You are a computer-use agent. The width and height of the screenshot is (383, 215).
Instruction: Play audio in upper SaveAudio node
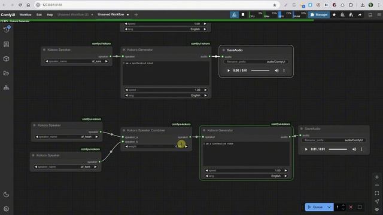(x=229, y=70)
